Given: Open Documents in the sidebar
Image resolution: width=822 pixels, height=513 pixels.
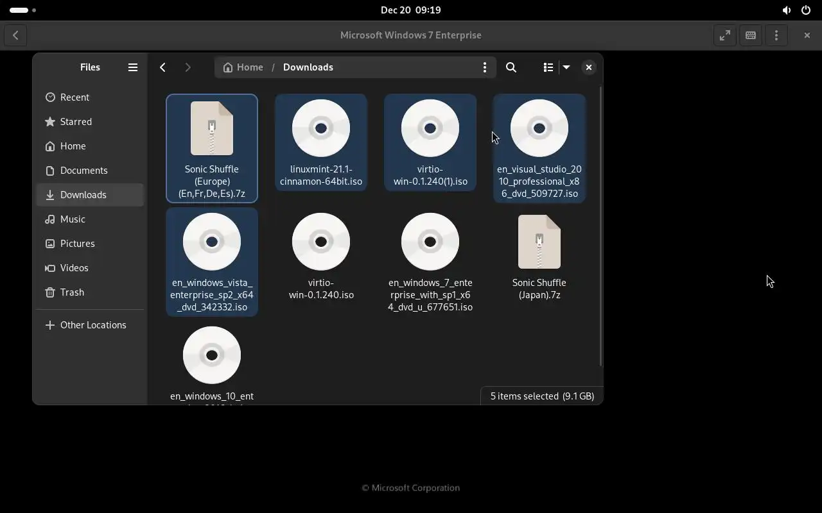Looking at the screenshot, I should click(x=90, y=171).
